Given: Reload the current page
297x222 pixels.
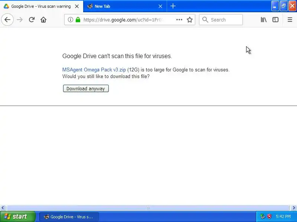Looking at the screenshot, I should 32,20.
